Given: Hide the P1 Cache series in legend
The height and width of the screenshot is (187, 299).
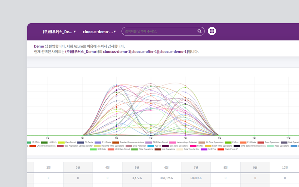Looking at the screenshot, I should [x=89, y=142].
